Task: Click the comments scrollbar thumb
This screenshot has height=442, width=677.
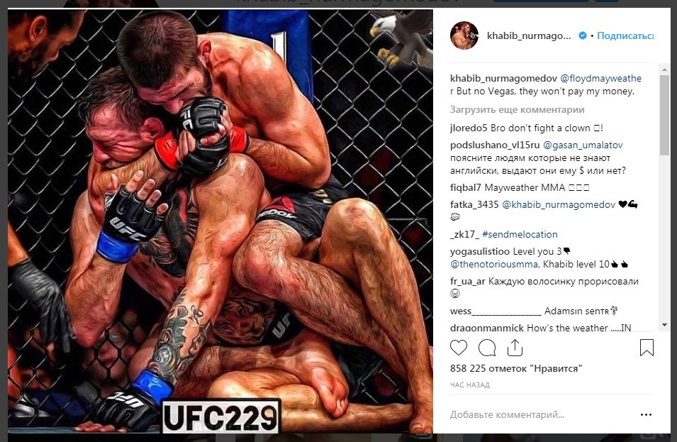Action: (x=664, y=116)
